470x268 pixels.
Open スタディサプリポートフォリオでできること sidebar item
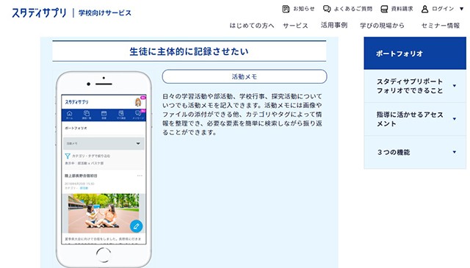(415, 86)
